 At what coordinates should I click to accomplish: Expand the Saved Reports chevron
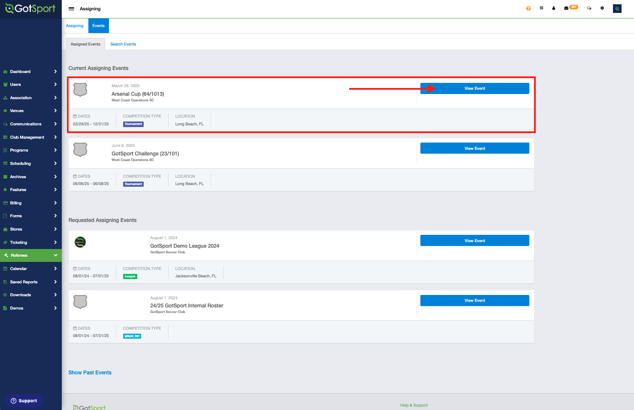[x=55, y=282]
